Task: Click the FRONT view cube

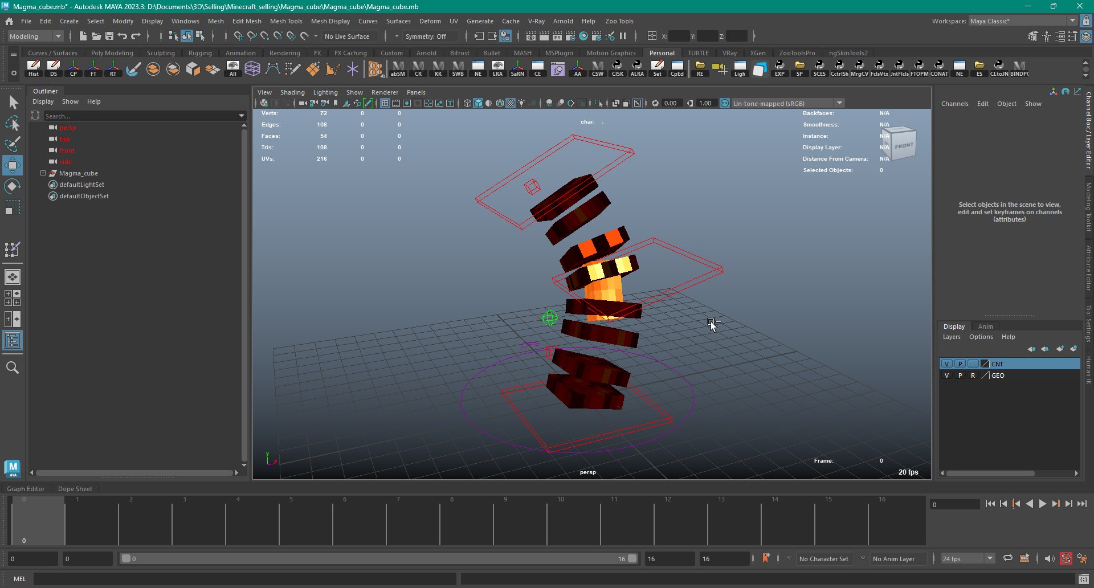Action: 903,145
